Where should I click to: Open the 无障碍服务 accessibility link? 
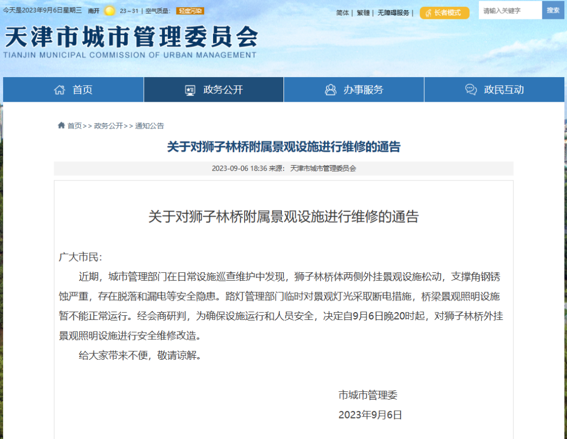click(393, 13)
